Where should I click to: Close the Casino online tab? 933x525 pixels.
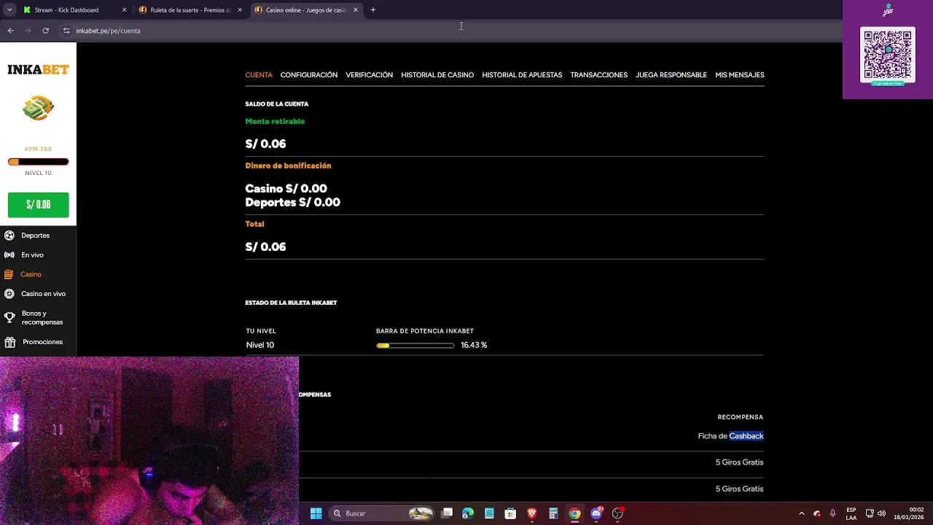356,10
